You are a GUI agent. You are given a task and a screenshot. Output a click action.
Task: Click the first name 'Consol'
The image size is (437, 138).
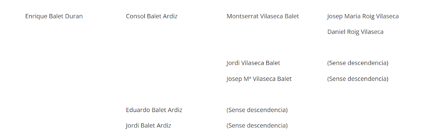(136, 16)
